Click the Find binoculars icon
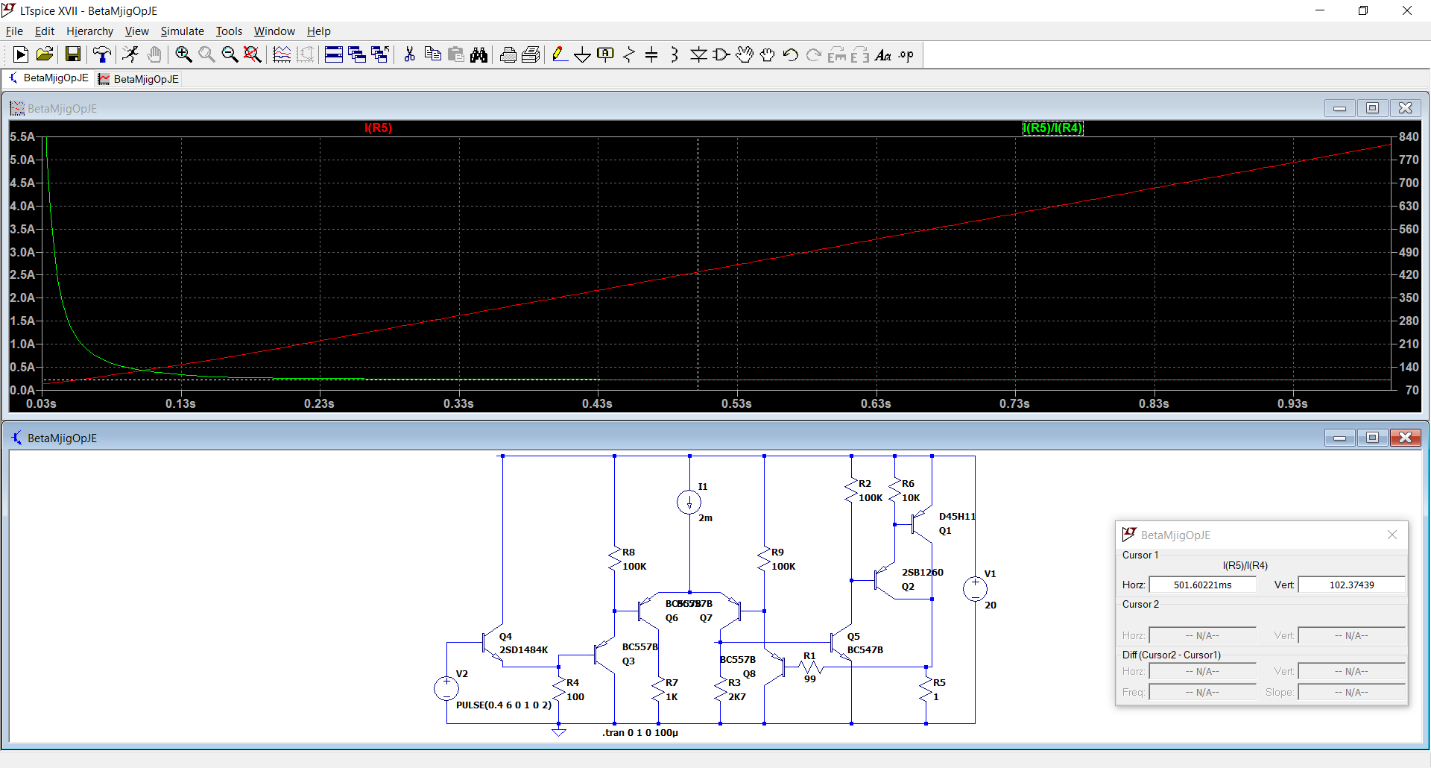Viewport: 1431px width, 768px height. [478, 54]
